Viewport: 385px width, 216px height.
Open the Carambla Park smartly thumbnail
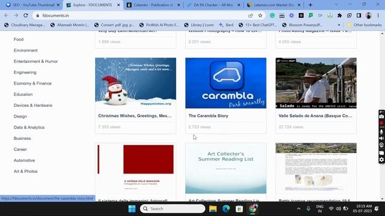point(226,83)
